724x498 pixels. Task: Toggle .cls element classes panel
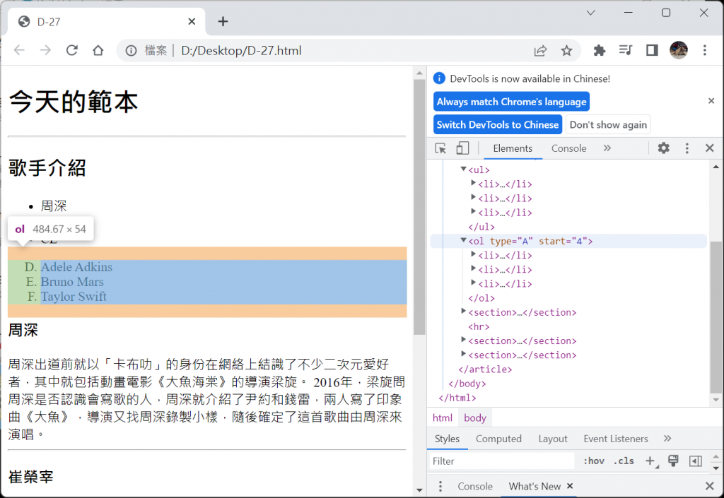(x=624, y=461)
